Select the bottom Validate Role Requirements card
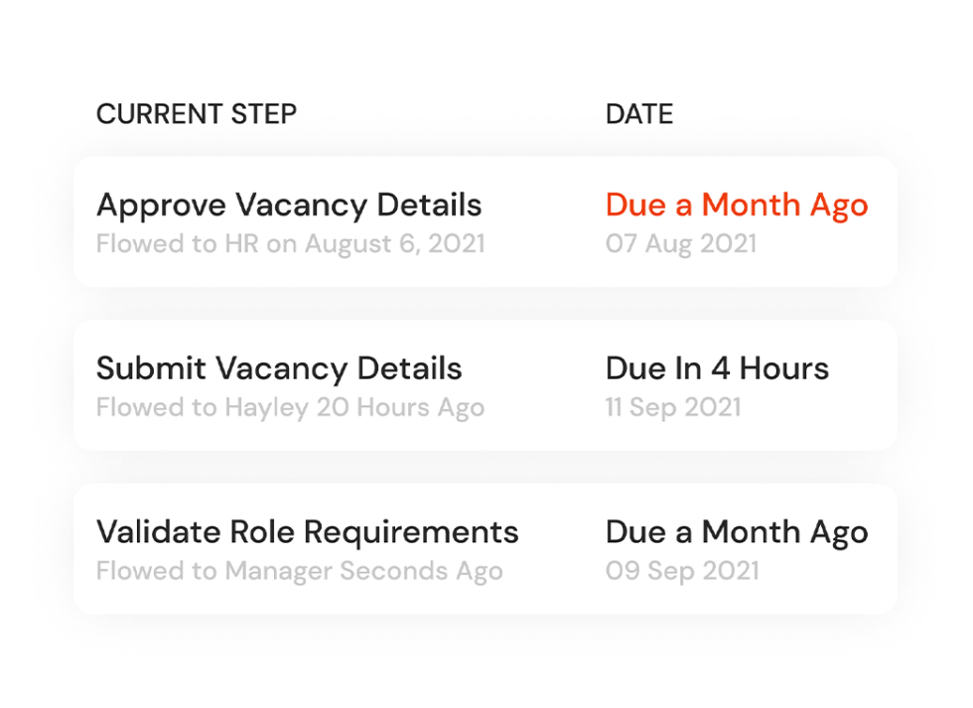973x708 pixels. point(485,549)
